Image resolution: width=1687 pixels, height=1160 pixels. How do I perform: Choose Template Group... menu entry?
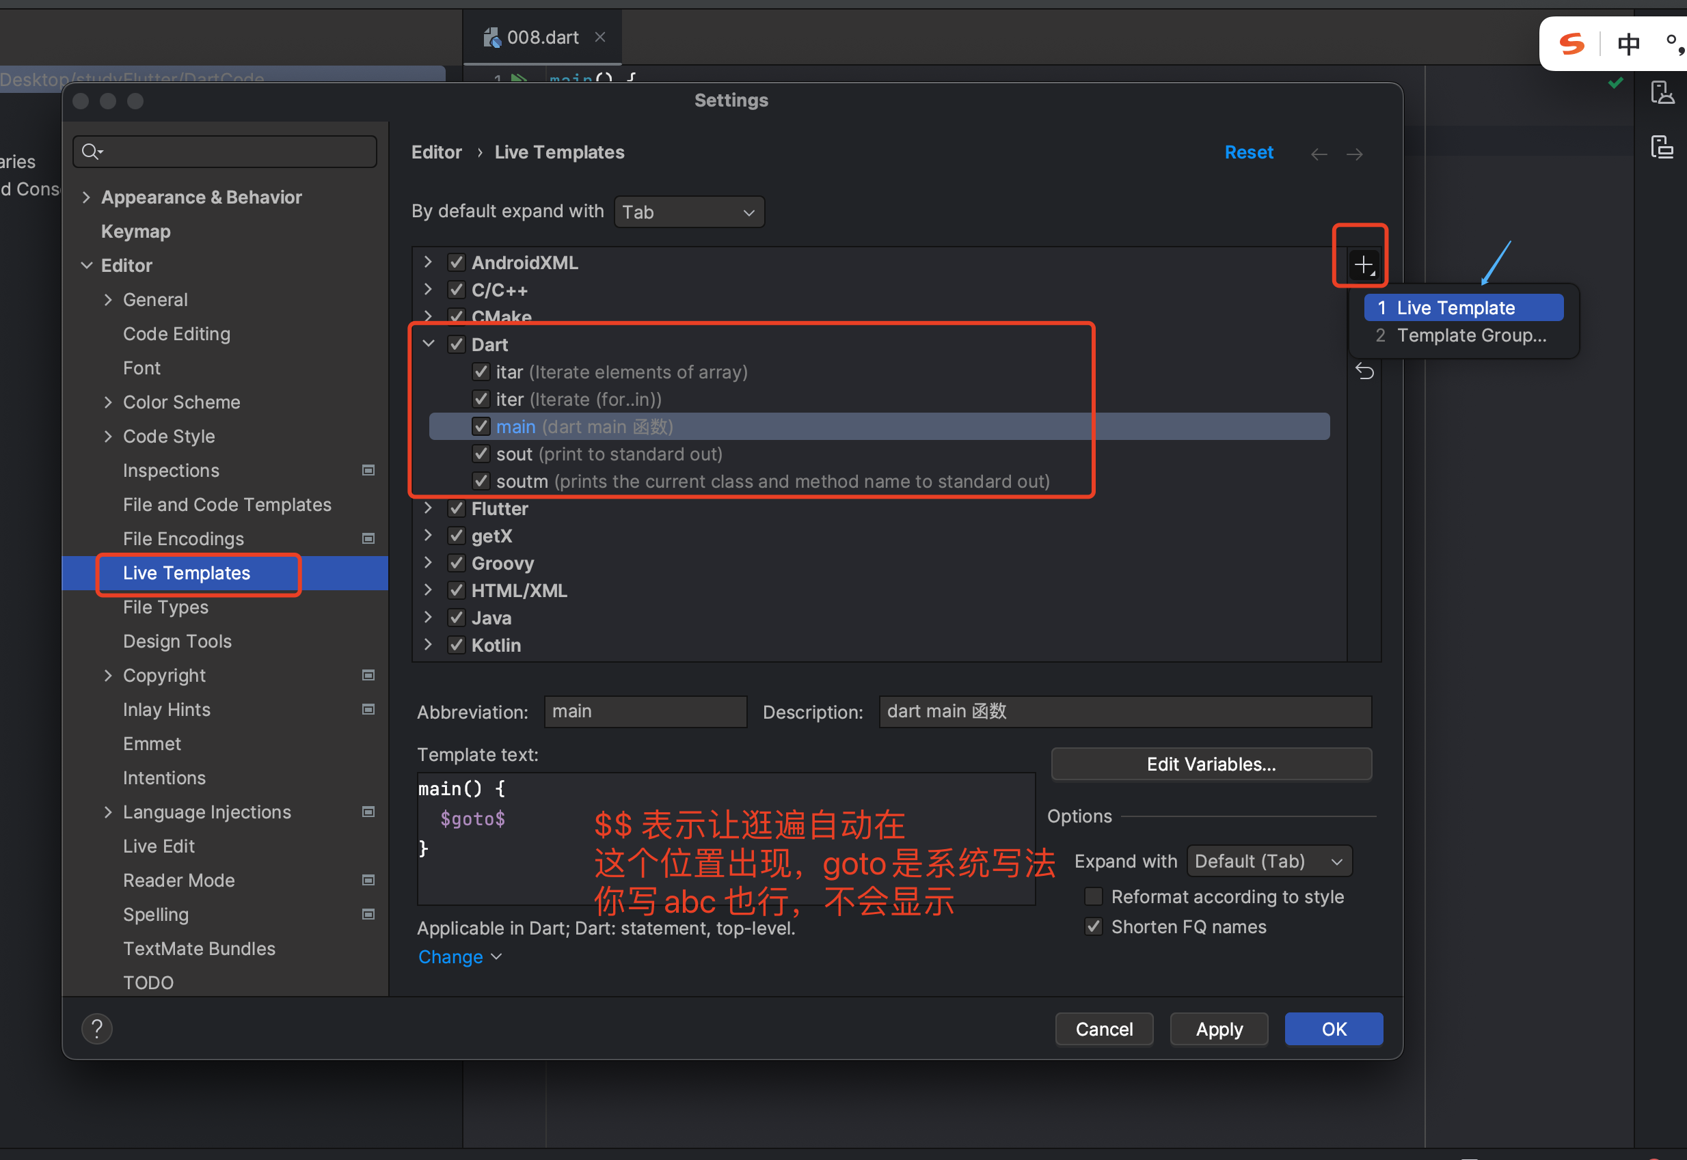(x=1470, y=335)
